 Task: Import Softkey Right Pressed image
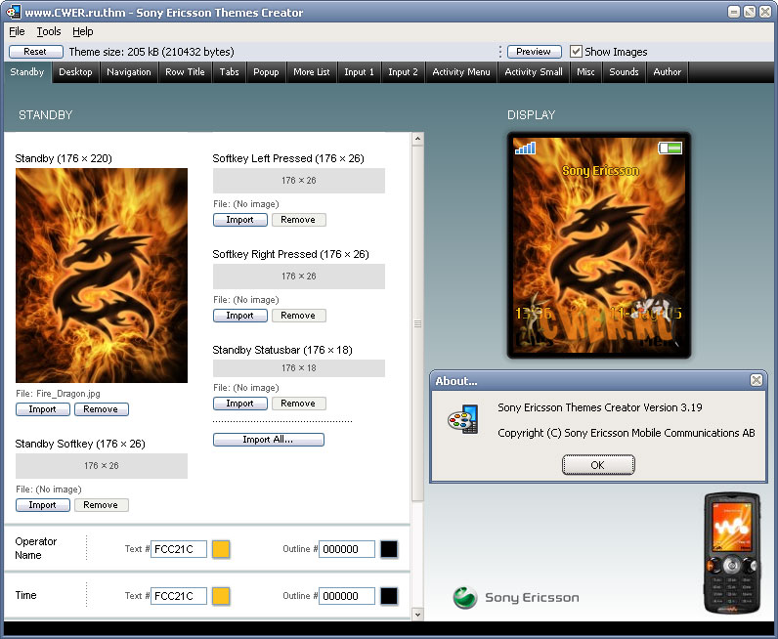(x=240, y=316)
